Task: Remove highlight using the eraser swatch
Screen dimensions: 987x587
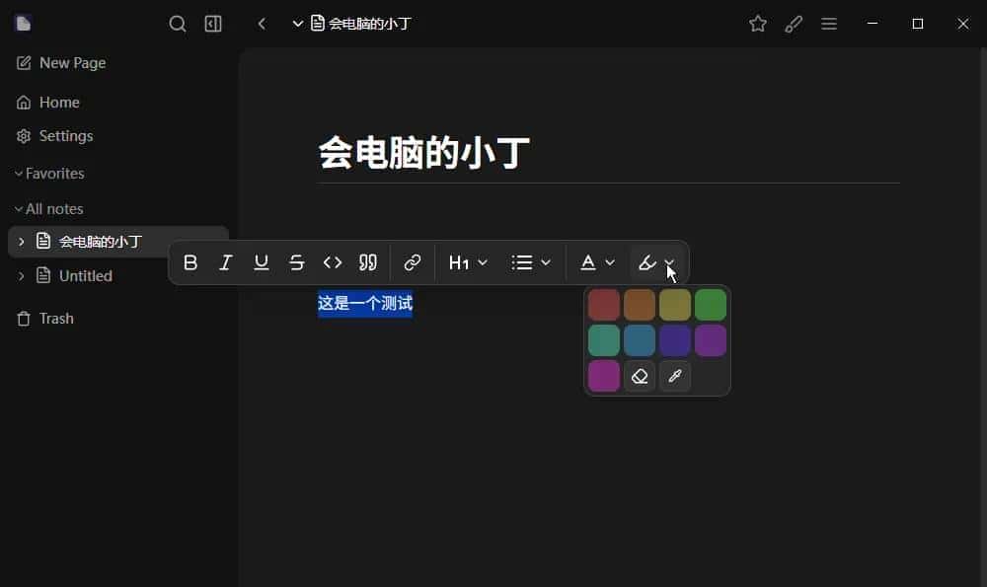Action: point(640,376)
